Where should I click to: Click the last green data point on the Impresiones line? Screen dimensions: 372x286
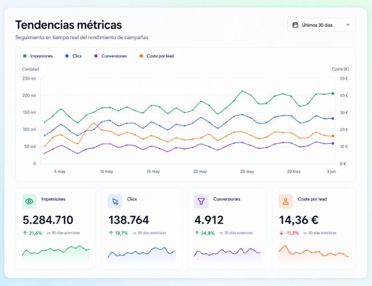[333, 93]
